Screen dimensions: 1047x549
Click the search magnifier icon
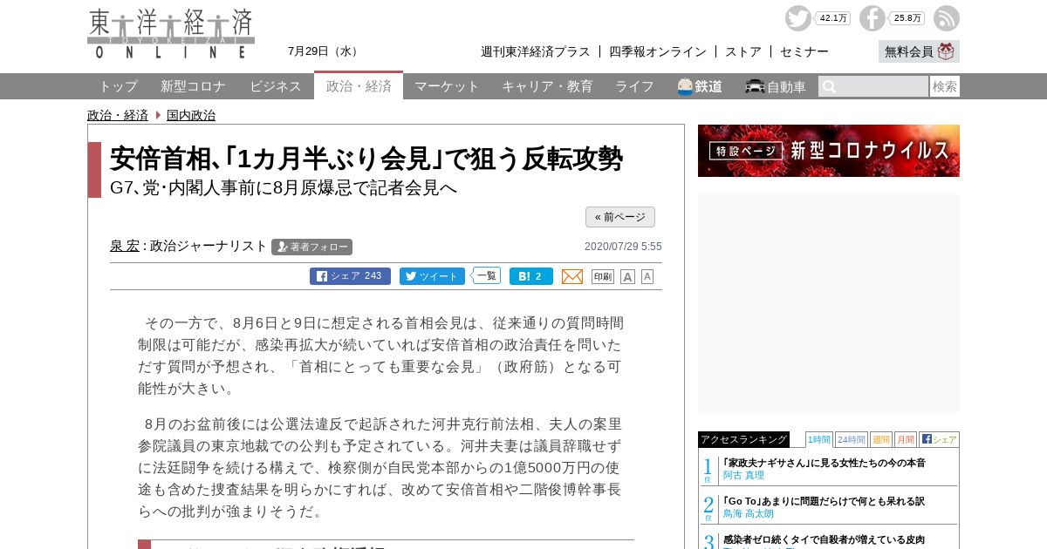point(830,86)
